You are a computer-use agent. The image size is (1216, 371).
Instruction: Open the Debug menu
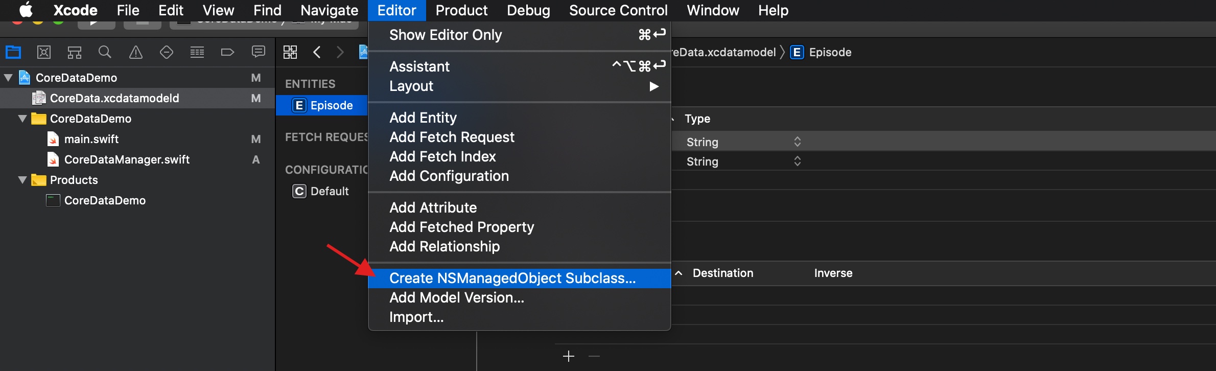(x=528, y=10)
